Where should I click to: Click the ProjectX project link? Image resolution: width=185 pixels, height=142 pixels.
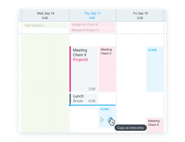click(x=80, y=60)
